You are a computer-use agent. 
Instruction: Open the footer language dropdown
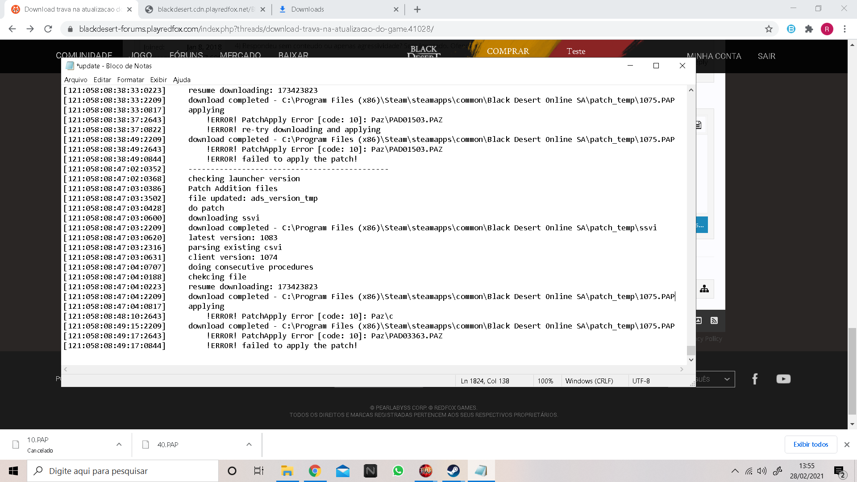(727, 379)
